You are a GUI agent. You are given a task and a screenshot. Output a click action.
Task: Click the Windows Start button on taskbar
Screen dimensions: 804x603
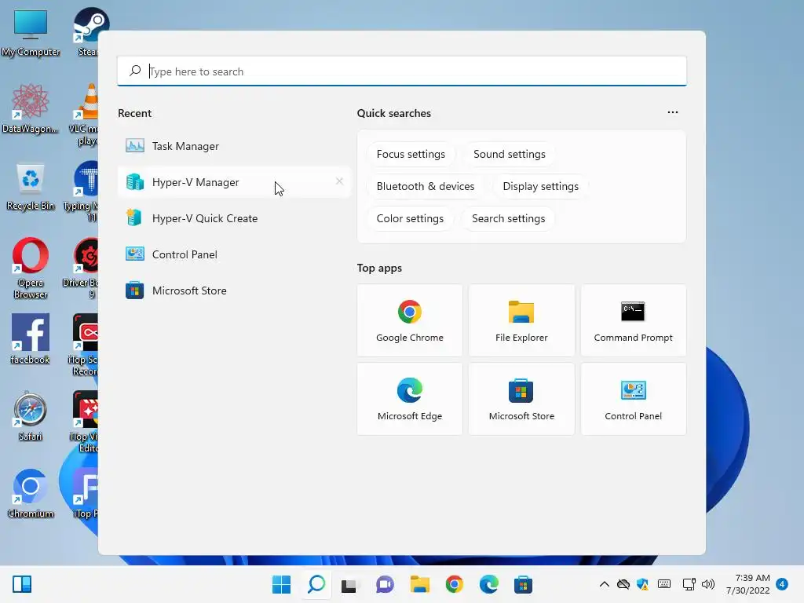[x=282, y=584]
